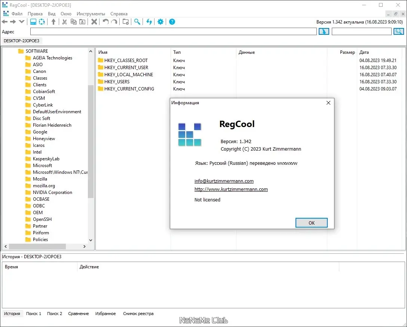Click the circular network connect icon
The width and height of the screenshot is (407, 327).
pyautogui.click(x=42, y=22)
